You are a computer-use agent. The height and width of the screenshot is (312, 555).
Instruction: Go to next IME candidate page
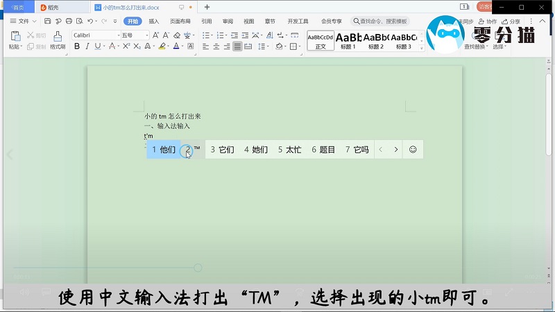(x=395, y=150)
